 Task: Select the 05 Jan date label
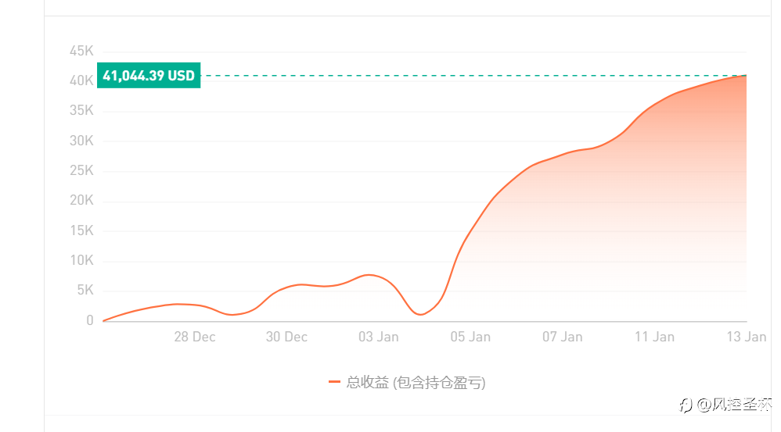470,337
